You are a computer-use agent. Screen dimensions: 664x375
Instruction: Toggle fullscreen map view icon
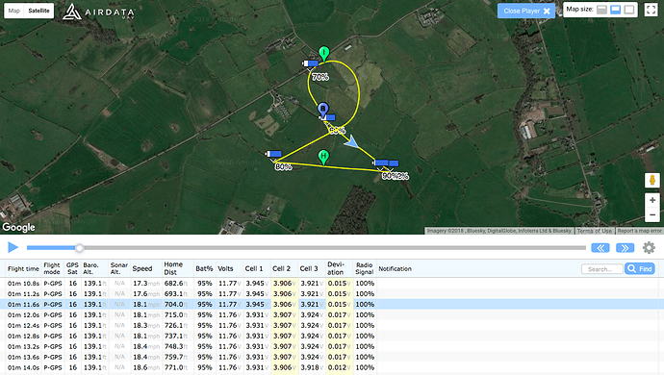pyautogui.click(x=651, y=10)
